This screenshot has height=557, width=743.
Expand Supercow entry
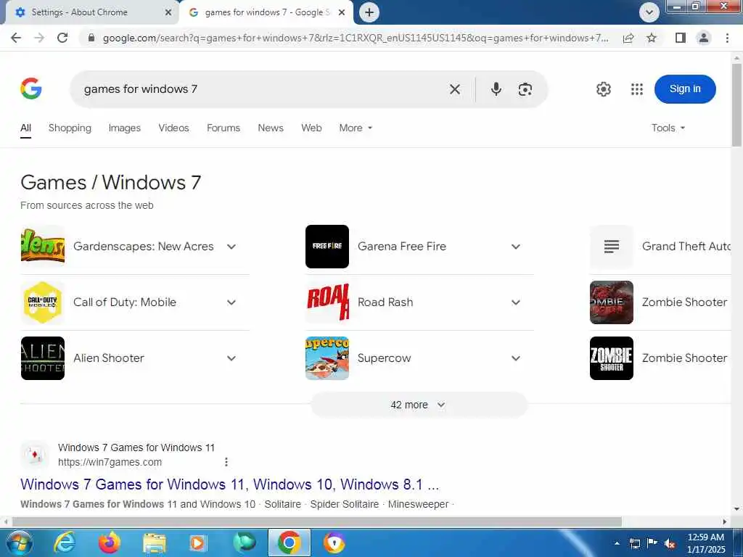point(516,358)
